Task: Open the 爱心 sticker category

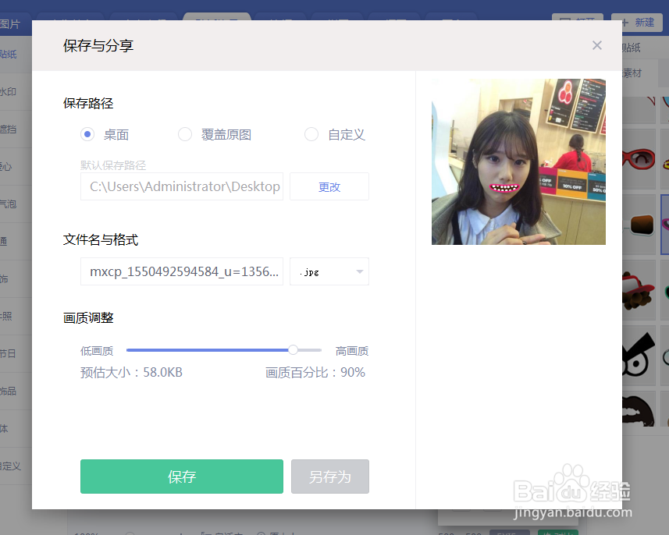Action: 9,166
